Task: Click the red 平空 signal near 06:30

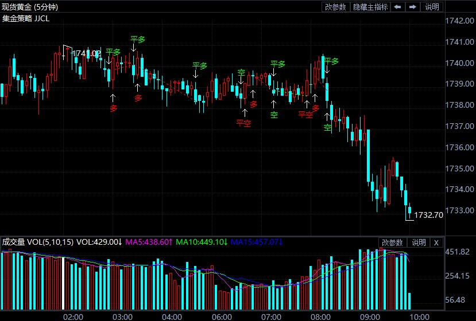Action: click(x=244, y=123)
